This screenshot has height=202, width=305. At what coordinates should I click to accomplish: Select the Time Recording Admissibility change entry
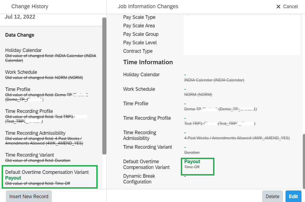pyautogui.click(x=44, y=138)
